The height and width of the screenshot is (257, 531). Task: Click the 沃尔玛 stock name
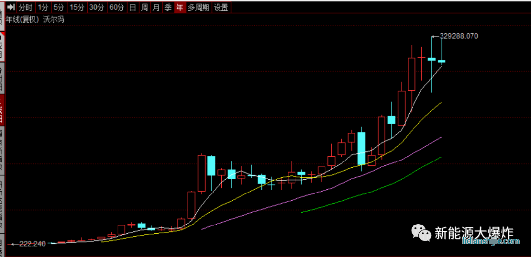tap(53, 20)
